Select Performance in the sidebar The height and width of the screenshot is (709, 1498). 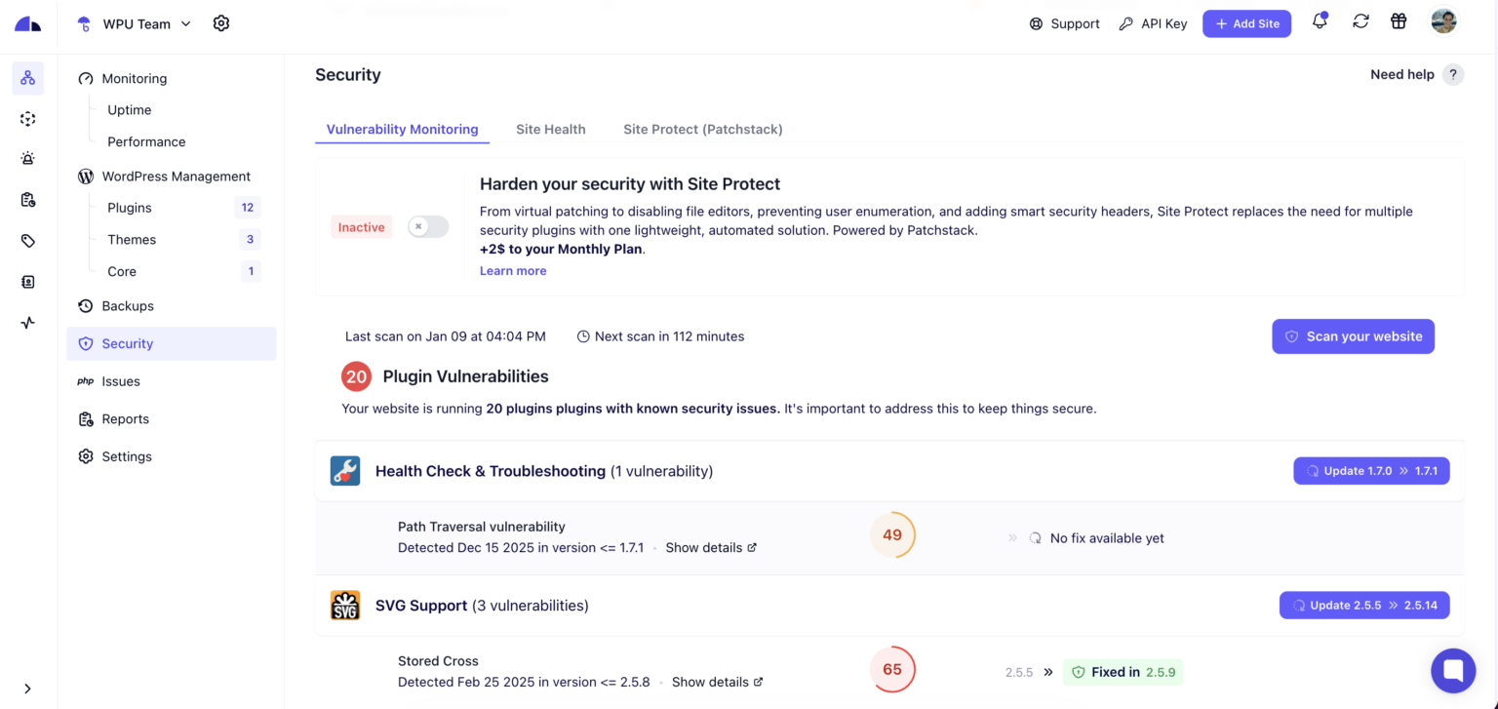coord(146,141)
